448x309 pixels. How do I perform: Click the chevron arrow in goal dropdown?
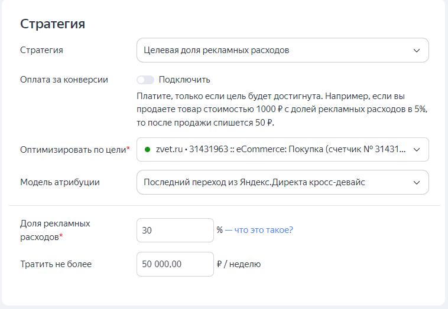(417, 150)
